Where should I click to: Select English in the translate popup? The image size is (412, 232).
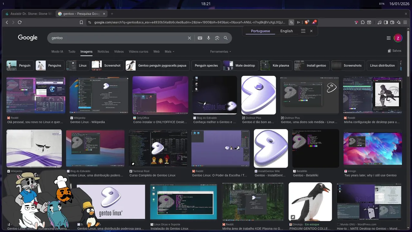tap(286, 31)
